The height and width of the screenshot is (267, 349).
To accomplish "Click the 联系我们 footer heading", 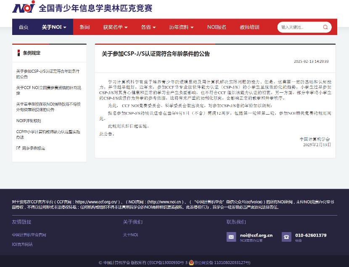I will coord(236,222).
